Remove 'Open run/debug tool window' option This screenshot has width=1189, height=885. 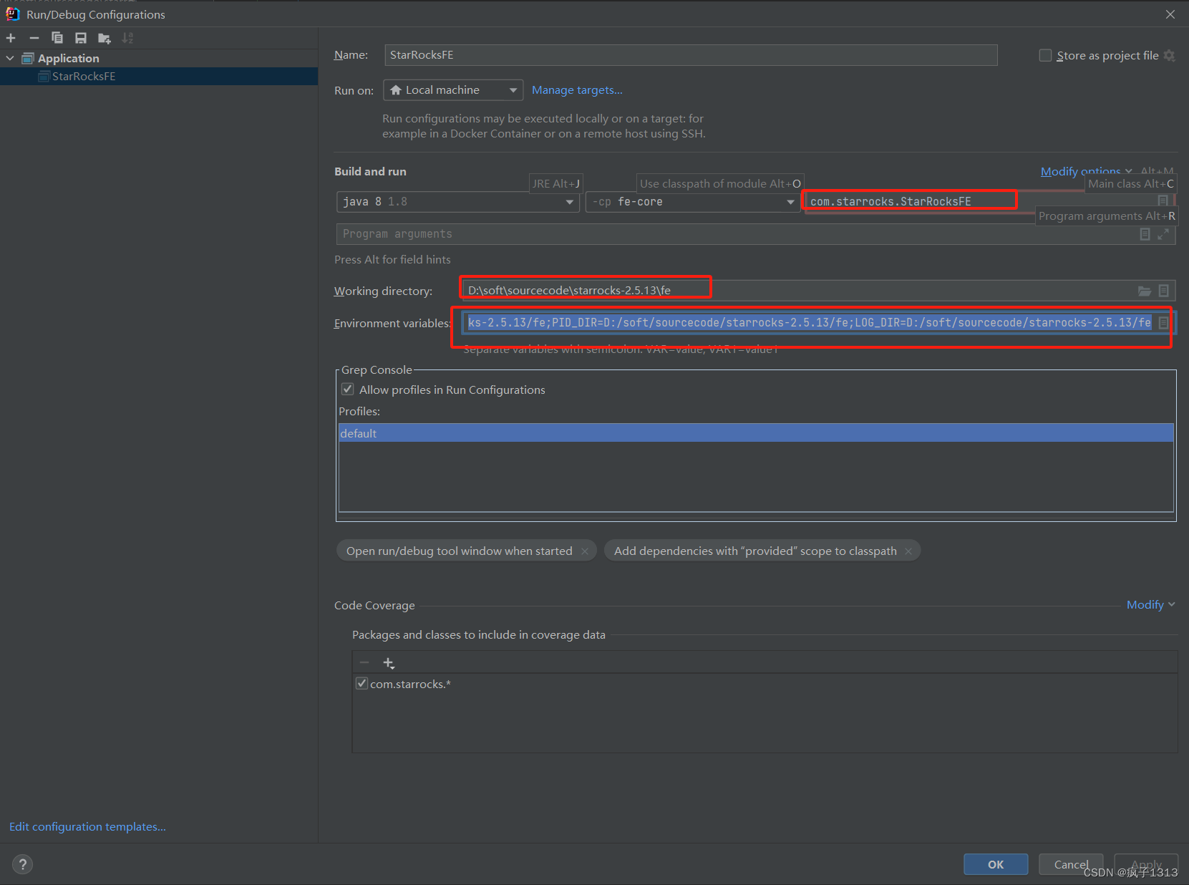tap(585, 551)
